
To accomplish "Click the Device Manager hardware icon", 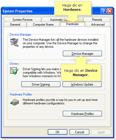I will [x=14, y=42].
